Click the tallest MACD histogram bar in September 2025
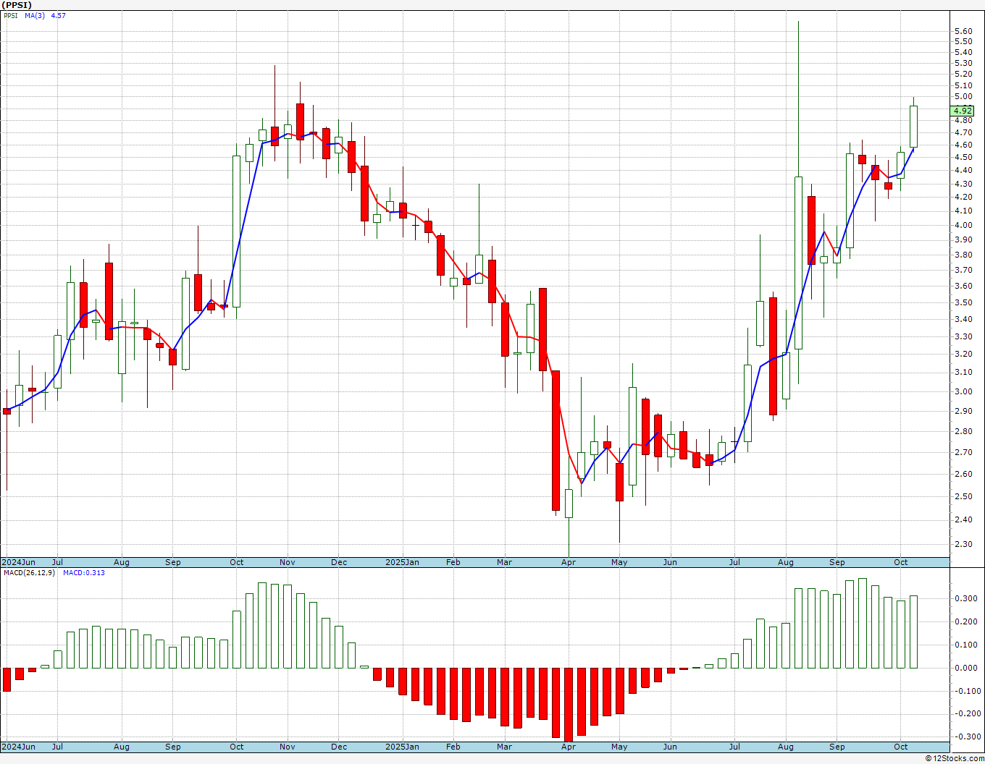This screenshot has height=764, width=985. point(863,623)
